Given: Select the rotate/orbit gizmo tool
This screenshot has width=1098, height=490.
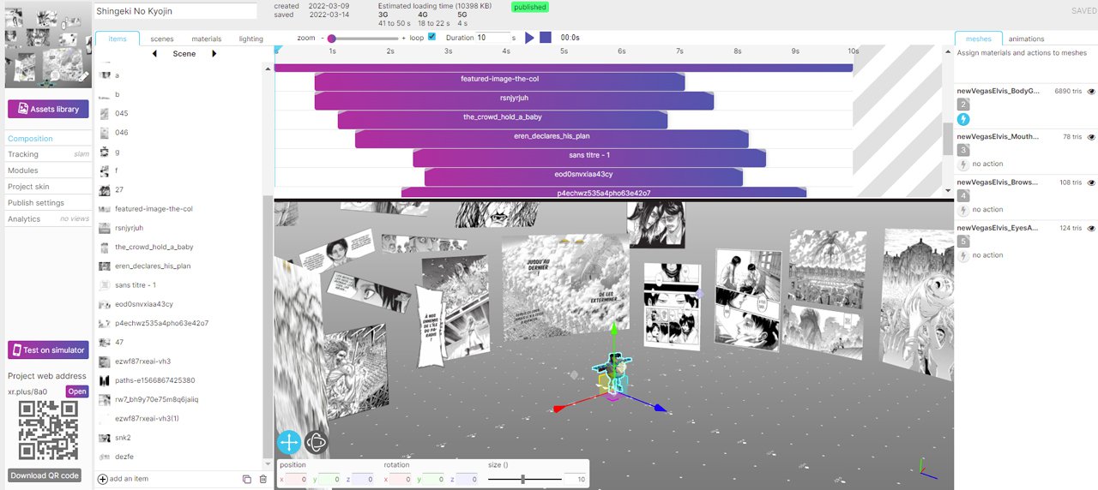Looking at the screenshot, I should click(x=316, y=442).
